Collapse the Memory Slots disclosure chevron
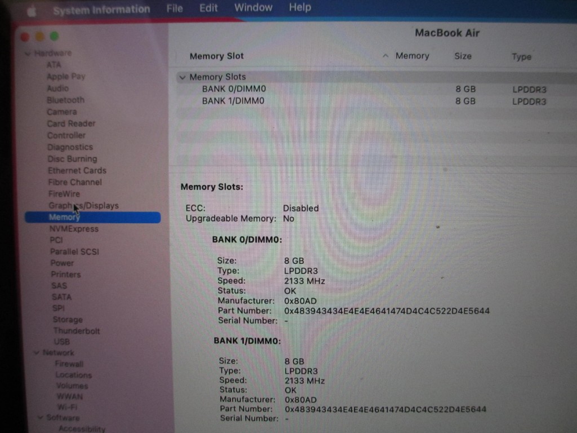 point(182,77)
